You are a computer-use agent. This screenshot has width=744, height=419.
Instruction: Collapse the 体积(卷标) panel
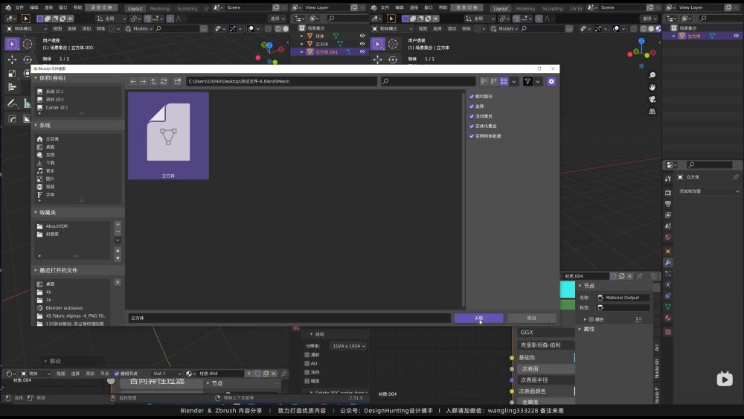click(36, 78)
